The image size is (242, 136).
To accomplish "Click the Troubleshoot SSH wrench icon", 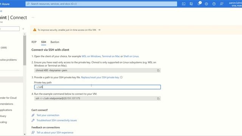I will [33, 120].
